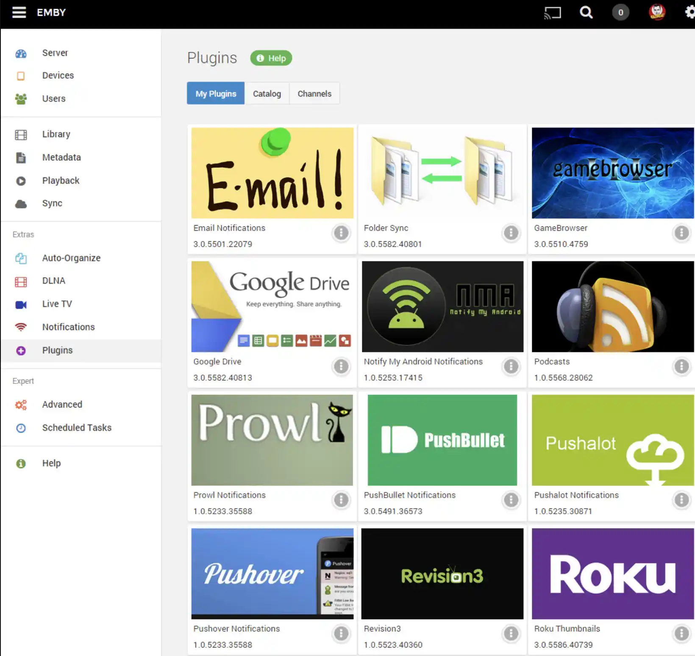Open options menu for GameBrowser plugin

coord(681,233)
